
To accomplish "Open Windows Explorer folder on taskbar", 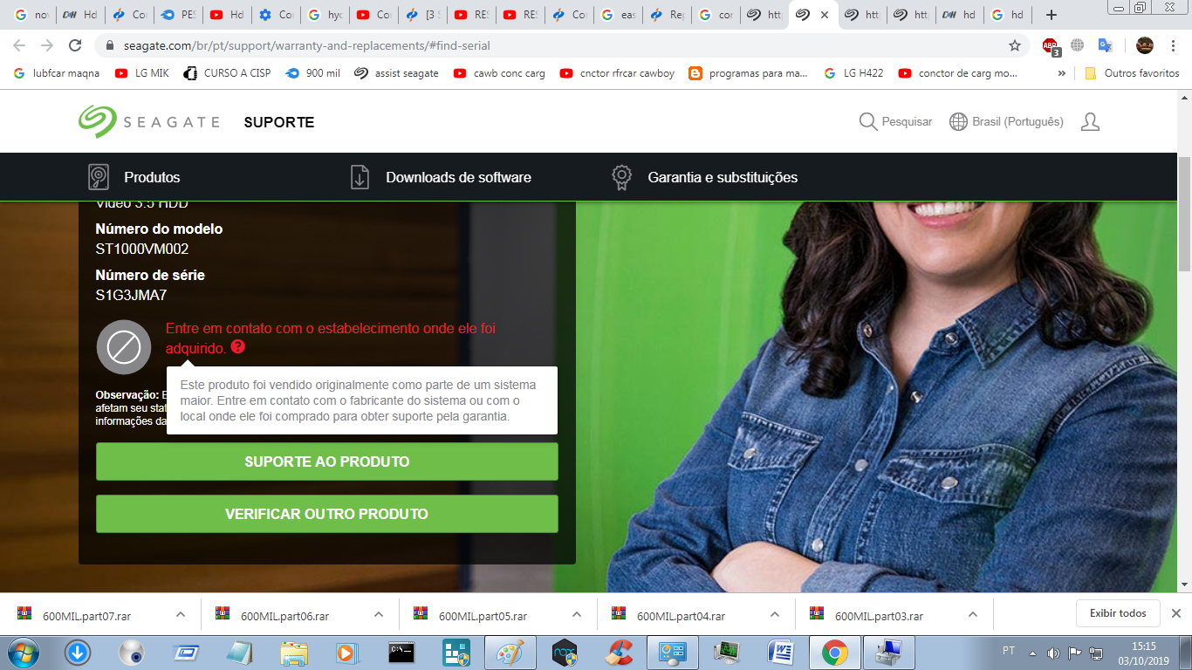I will click(x=294, y=653).
